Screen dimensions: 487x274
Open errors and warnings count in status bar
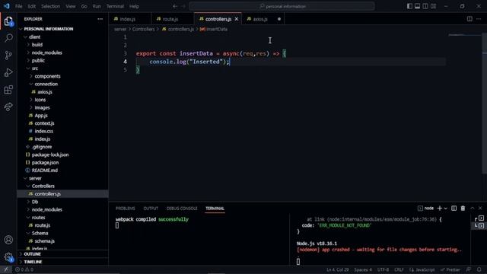(24, 269)
